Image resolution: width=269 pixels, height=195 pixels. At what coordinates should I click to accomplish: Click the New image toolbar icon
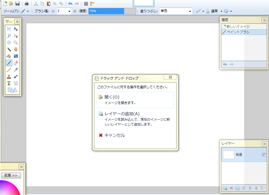(5, 4)
